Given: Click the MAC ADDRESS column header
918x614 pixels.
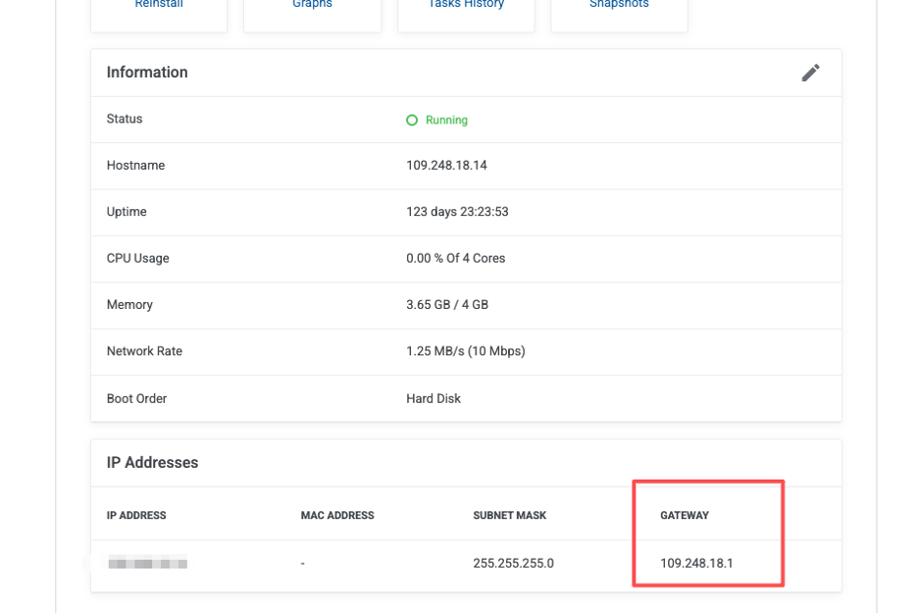Looking at the screenshot, I should tap(337, 516).
